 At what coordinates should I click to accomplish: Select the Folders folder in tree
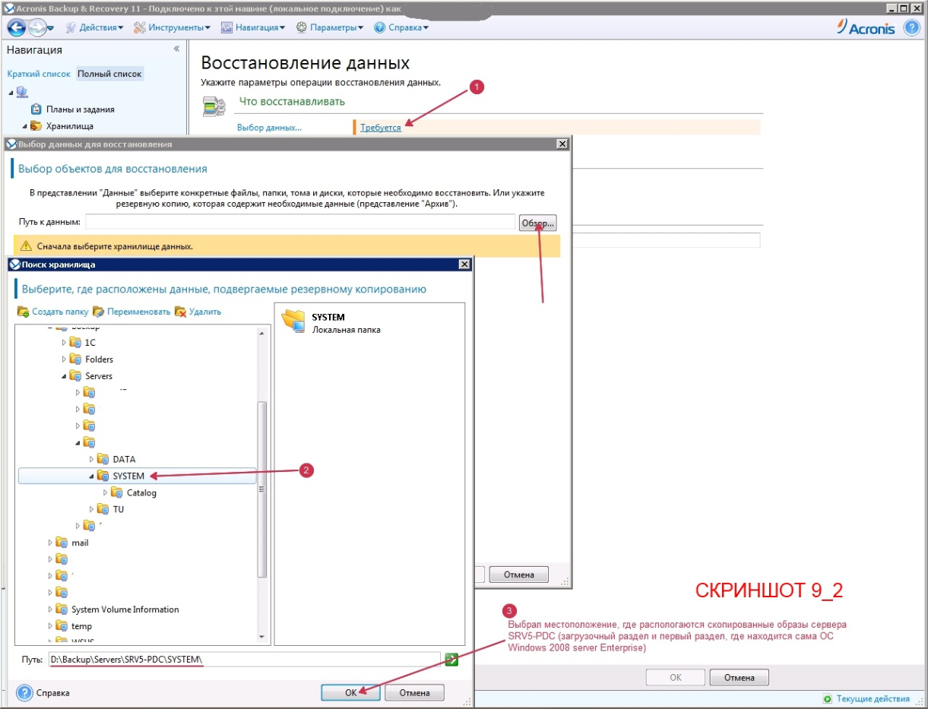coord(99,359)
